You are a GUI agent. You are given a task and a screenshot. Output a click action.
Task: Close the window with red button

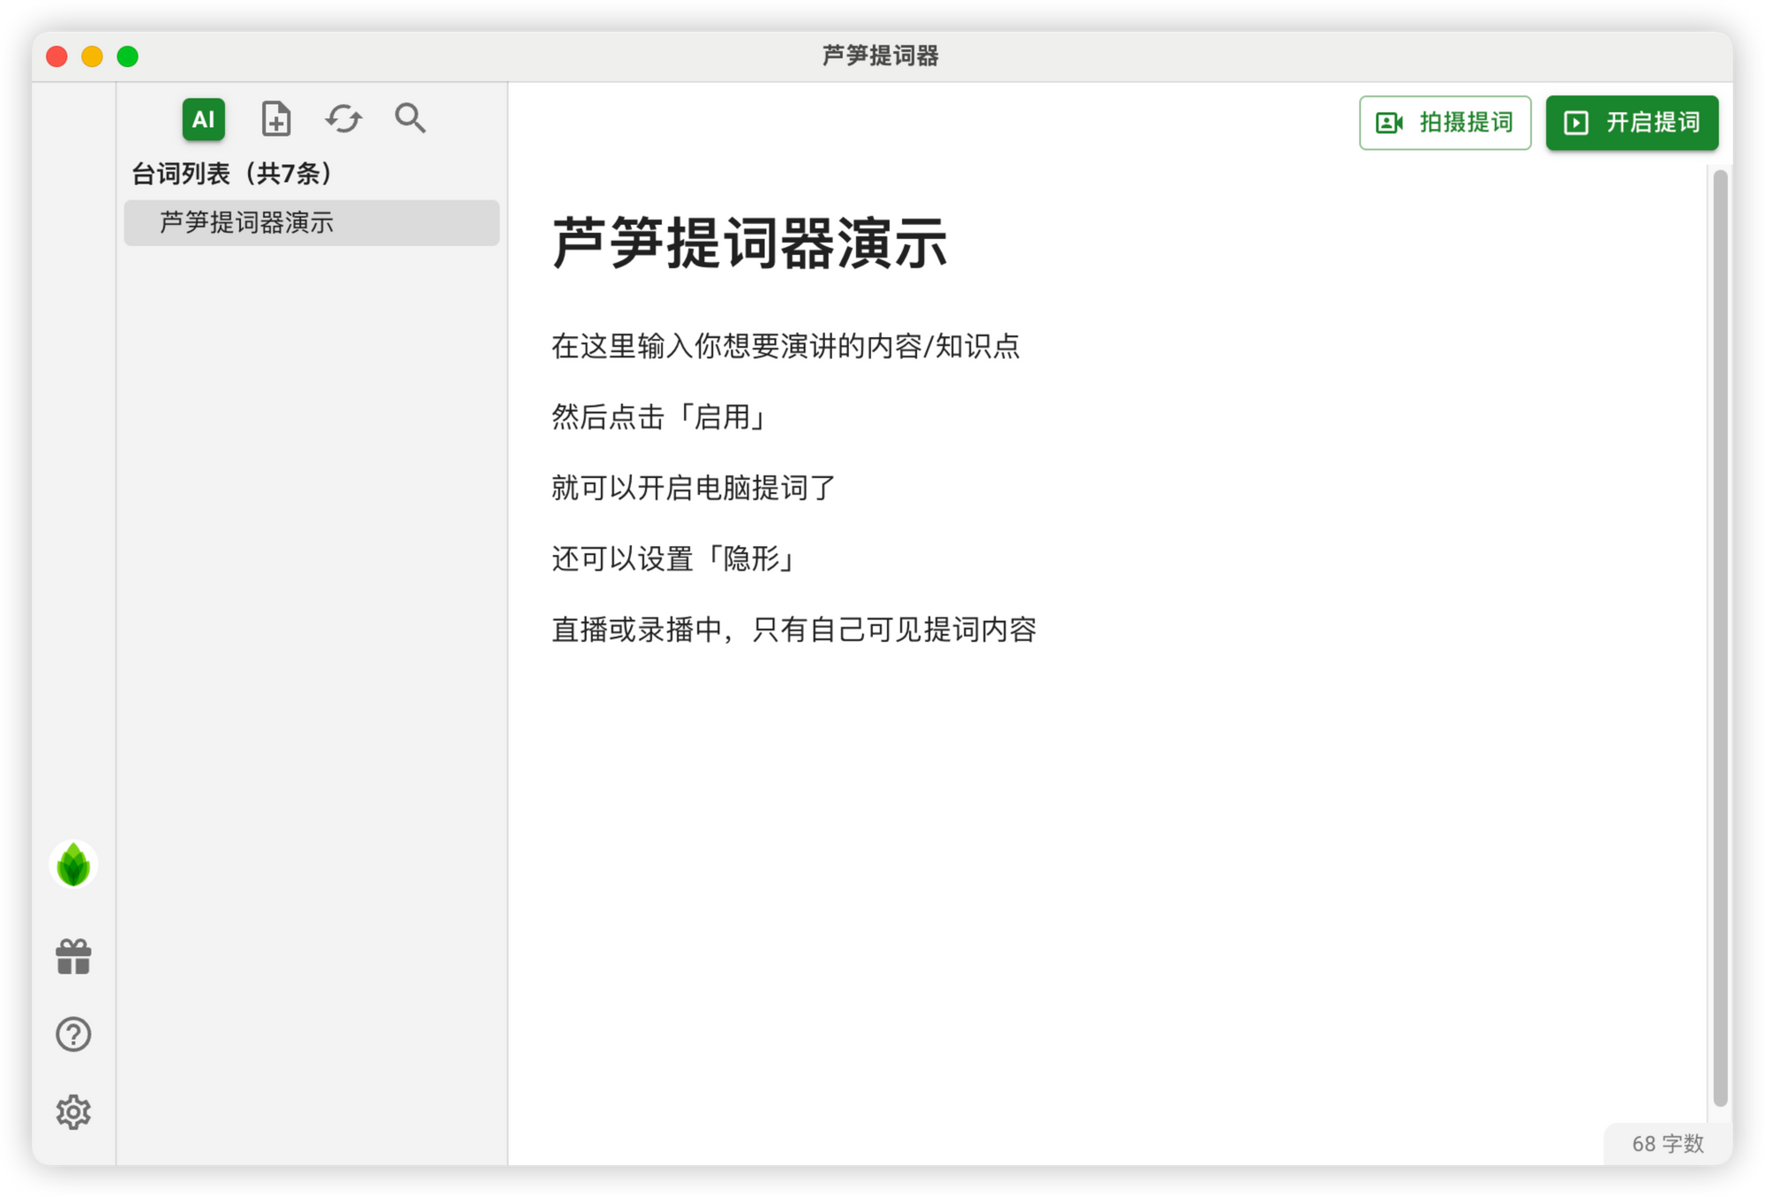pyautogui.click(x=57, y=56)
